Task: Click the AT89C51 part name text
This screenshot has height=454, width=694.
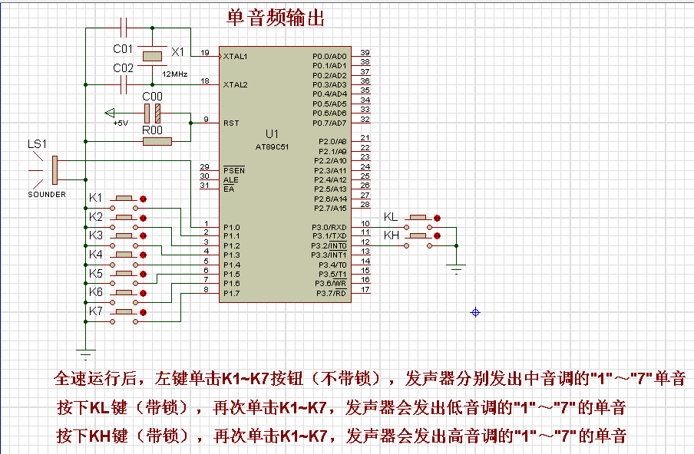Action: tap(272, 146)
